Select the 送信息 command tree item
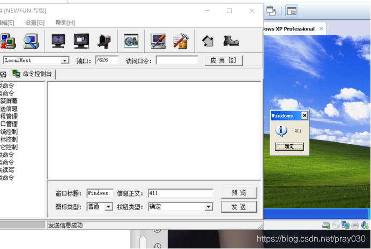The image size is (371, 249). [9, 108]
